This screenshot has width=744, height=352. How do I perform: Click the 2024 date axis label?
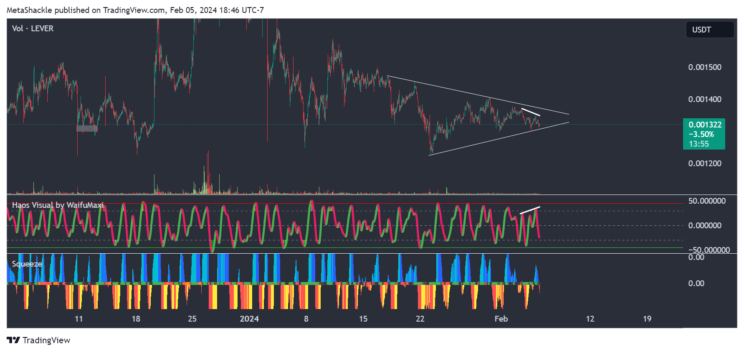[x=249, y=319]
